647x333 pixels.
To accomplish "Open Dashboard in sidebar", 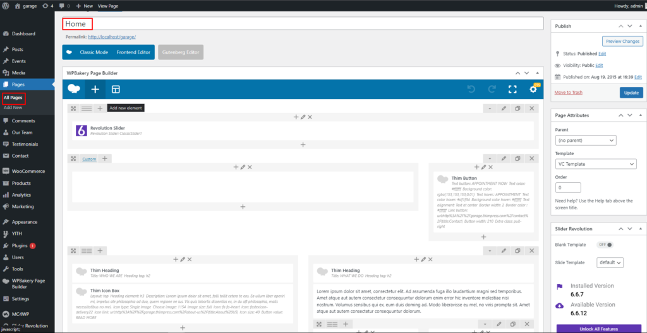I will (23, 34).
